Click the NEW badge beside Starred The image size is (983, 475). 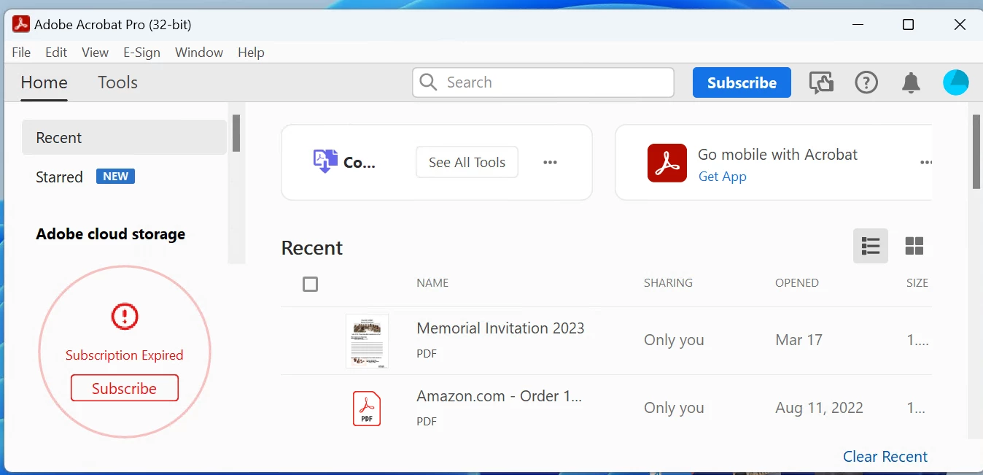[115, 177]
